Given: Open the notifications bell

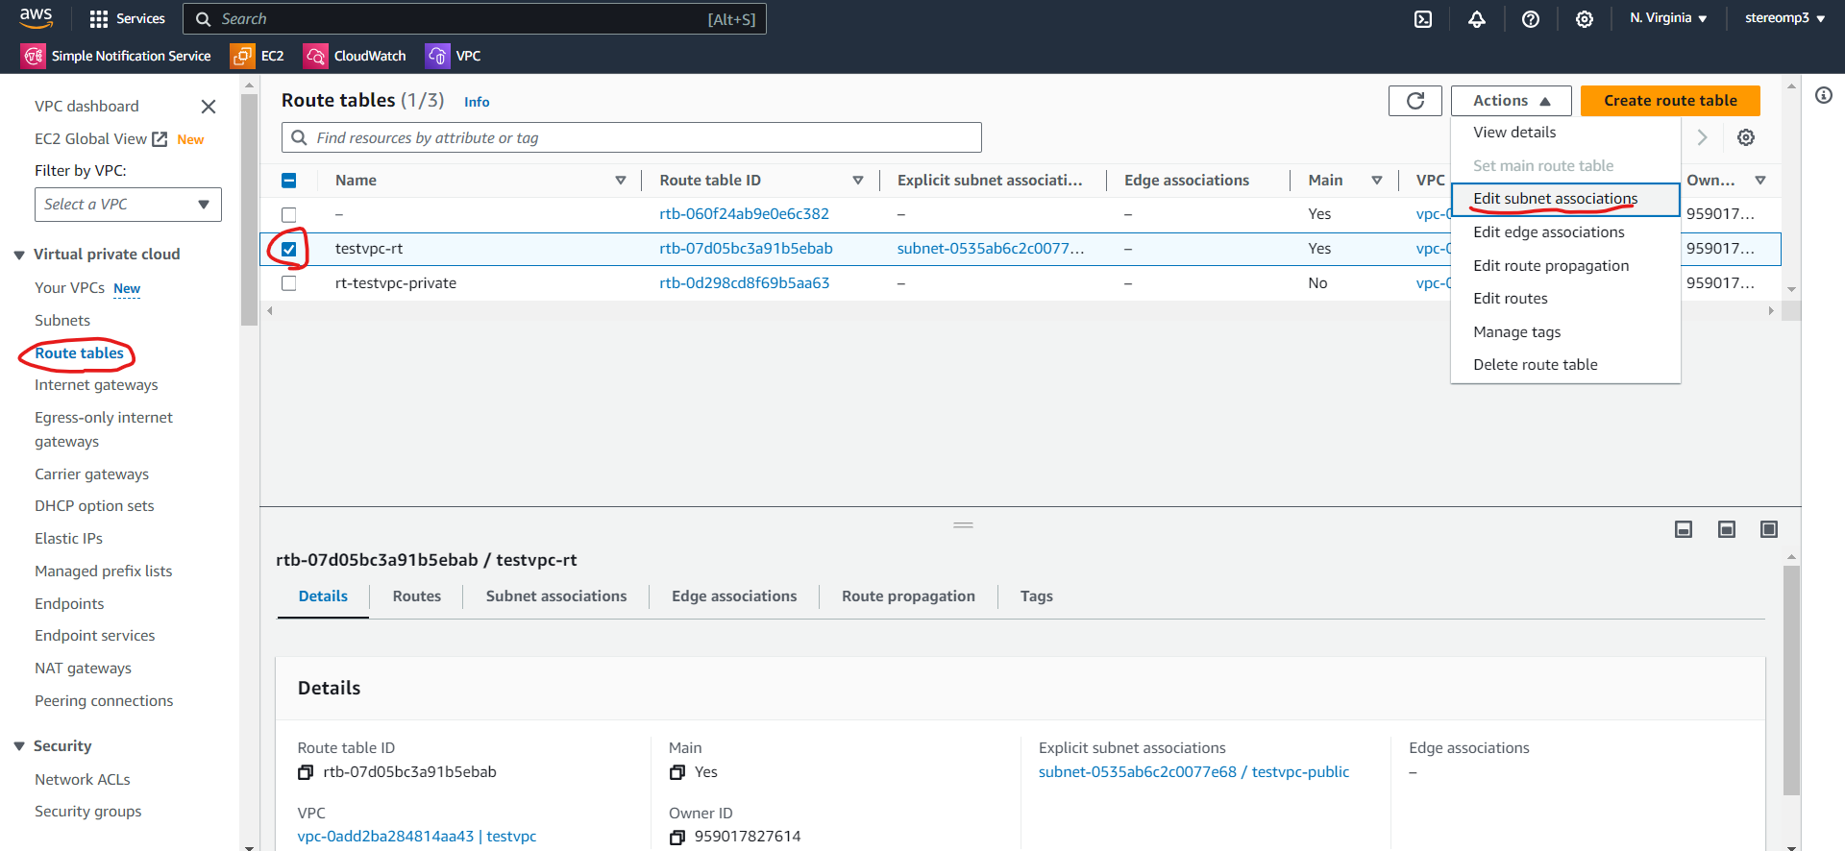Looking at the screenshot, I should pyautogui.click(x=1477, y=19).
